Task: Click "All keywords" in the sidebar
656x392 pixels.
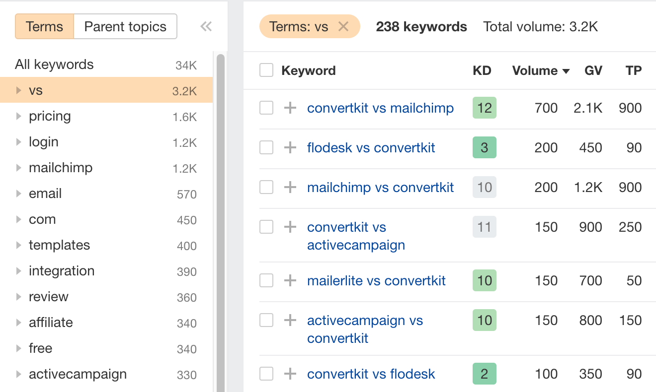Action: pos(54,64)
